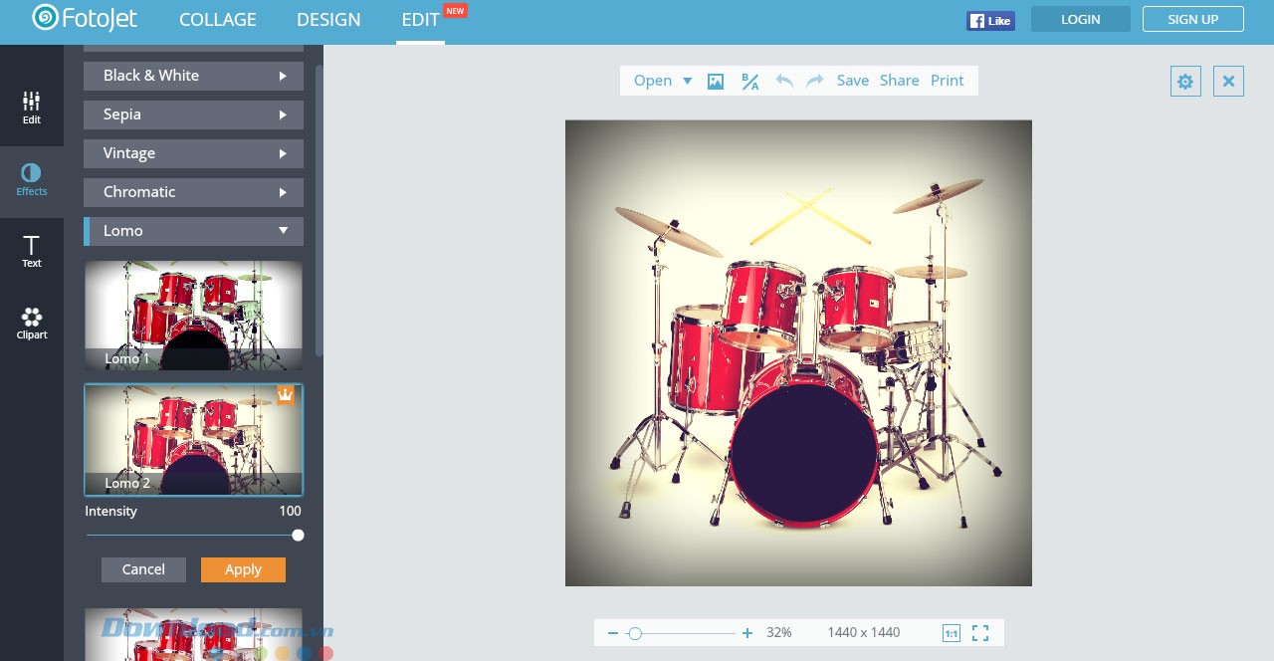The image size is (1274, 661).
Task: Select the Text tool in sidebar
Action: (x=32, y=252)
